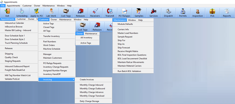Open the PO ReApps toolbar icon
Screen dimensions: 235x104
tap(124, 13)
